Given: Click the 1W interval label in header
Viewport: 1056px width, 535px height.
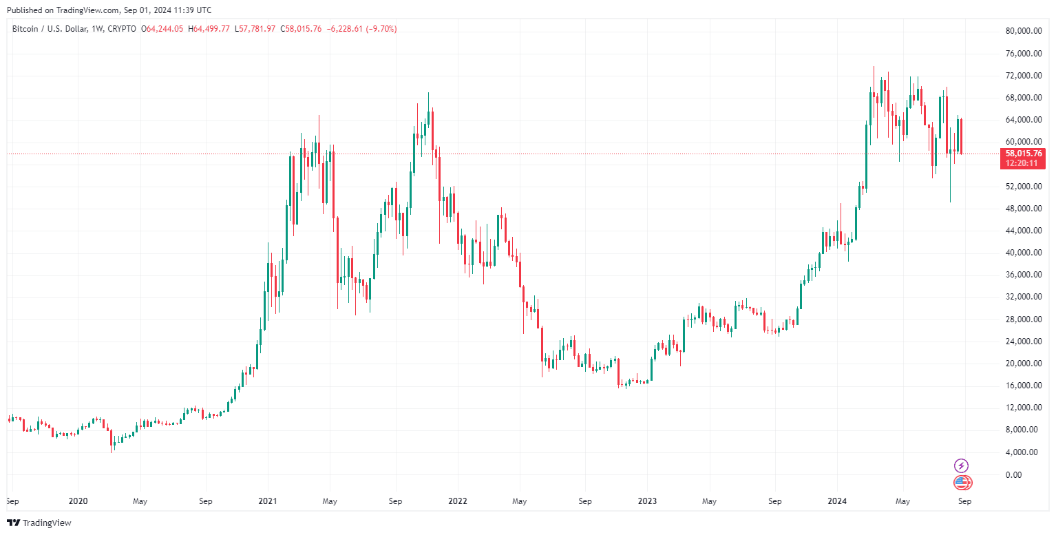Looking at the screenshot, I should [x=98, y=29].
